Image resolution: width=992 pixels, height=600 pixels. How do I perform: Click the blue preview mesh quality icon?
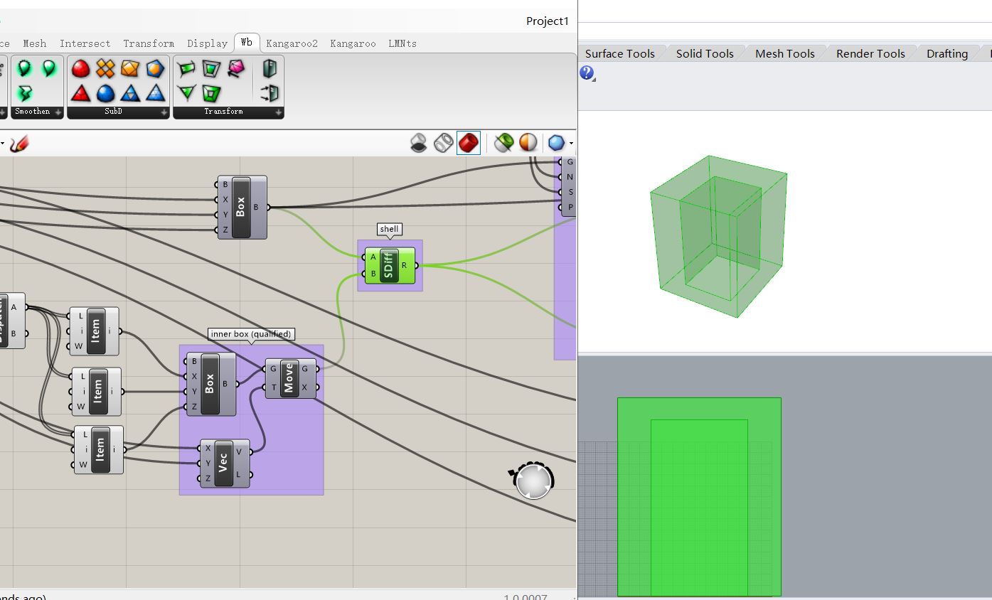[x=556, y=143]
